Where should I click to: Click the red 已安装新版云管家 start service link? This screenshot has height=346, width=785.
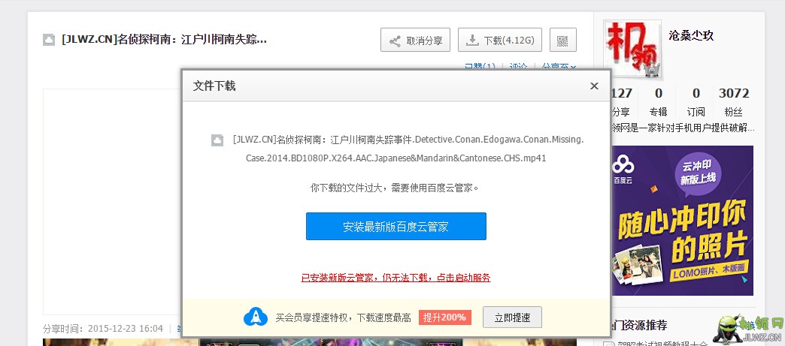click(396, 278)
